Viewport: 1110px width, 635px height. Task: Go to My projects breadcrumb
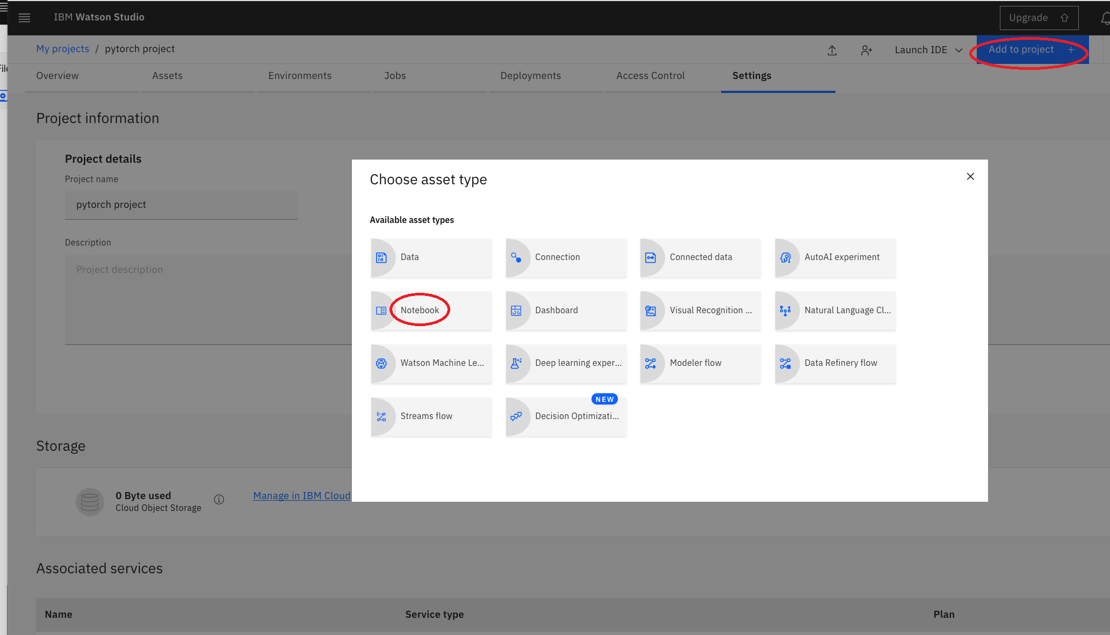pyautogui.click(x=62, y=49)
